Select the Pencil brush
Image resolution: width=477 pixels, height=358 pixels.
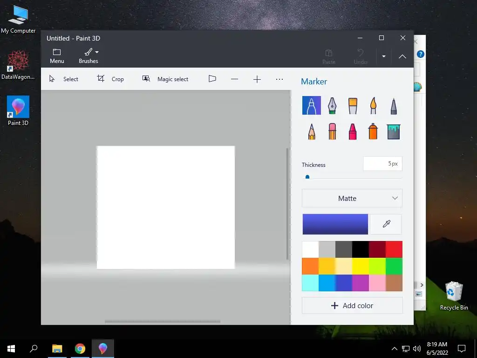click(x=312, y=131)
